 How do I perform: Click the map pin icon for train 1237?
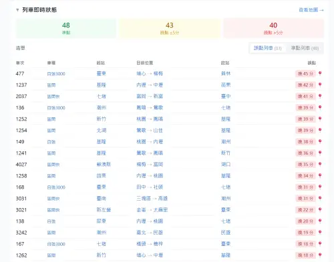pos(320,85)
